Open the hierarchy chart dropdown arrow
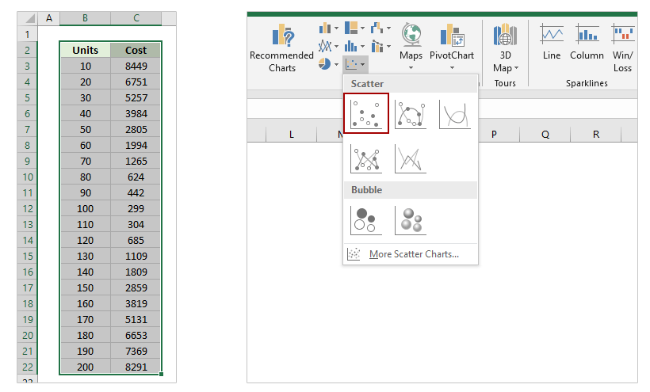 (363, 29)
